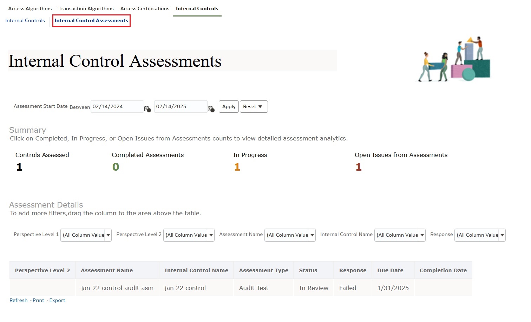Image resolution: width=531 pixels, height=322 pixels.
Task: Select the Internal Controls top tab
Action: pos(197,8)
